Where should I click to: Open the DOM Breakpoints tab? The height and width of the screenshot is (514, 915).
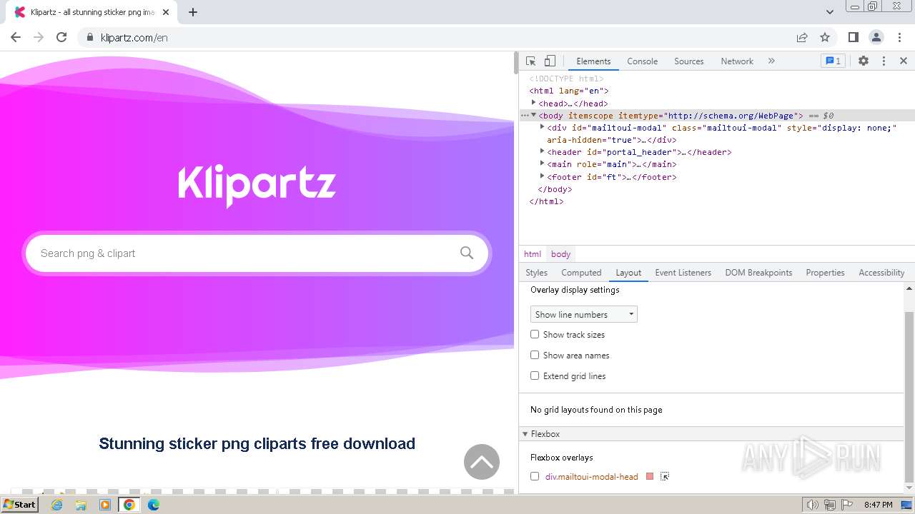tap(758, 273)
